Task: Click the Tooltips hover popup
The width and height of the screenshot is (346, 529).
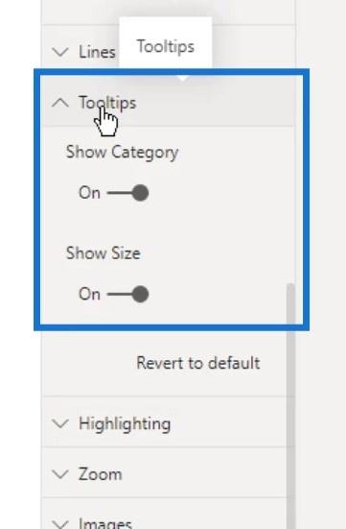Action: pyautogui.click(x=166, y=46)
